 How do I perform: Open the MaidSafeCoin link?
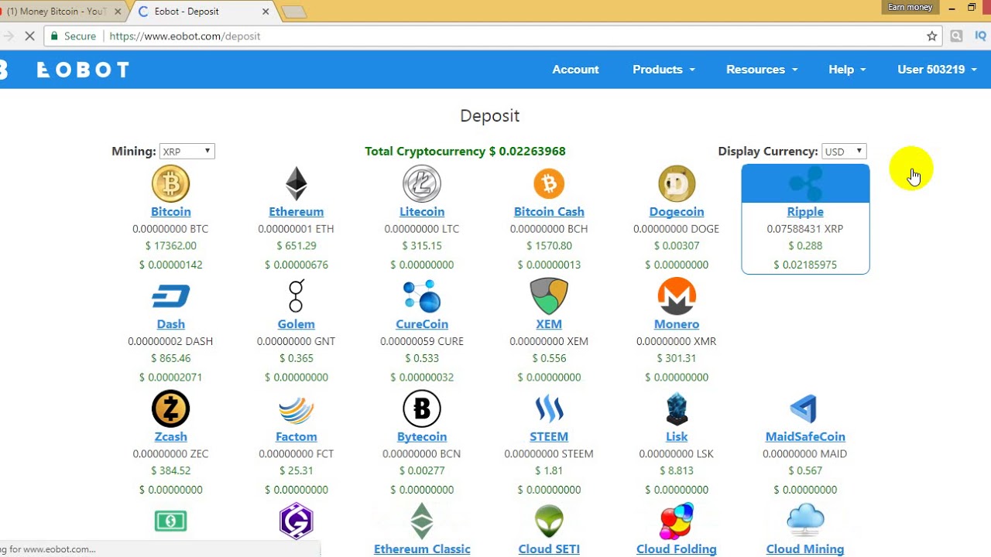coord(805,437)
